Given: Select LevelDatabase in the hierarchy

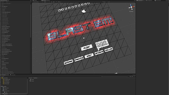Looking at the screenshot, I should (5, 59).
